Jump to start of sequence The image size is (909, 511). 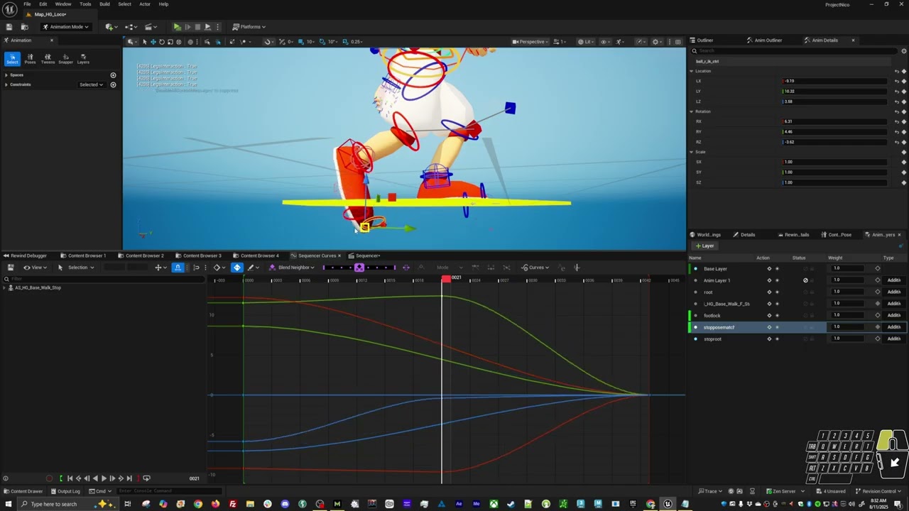point(70,478)
